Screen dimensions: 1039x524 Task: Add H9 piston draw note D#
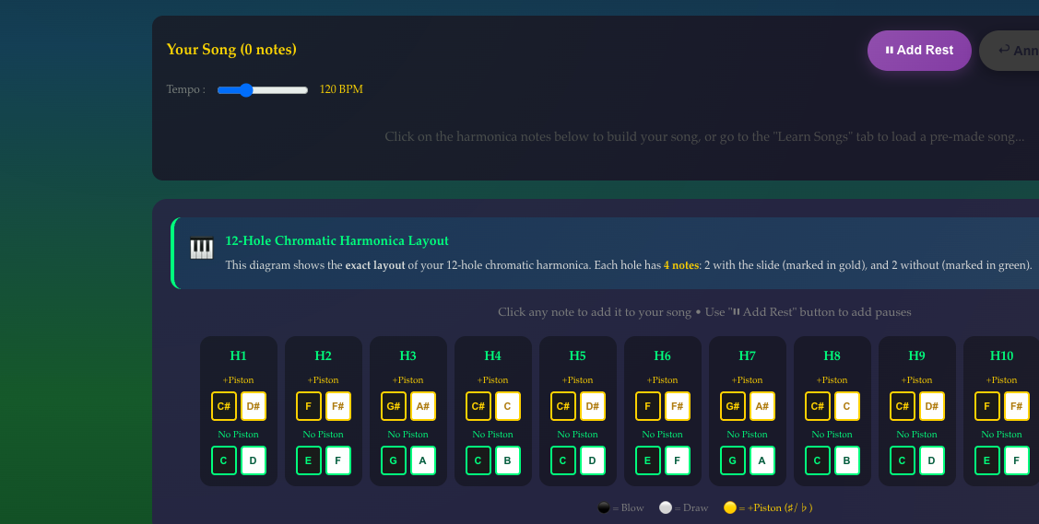tap(932, 406)
